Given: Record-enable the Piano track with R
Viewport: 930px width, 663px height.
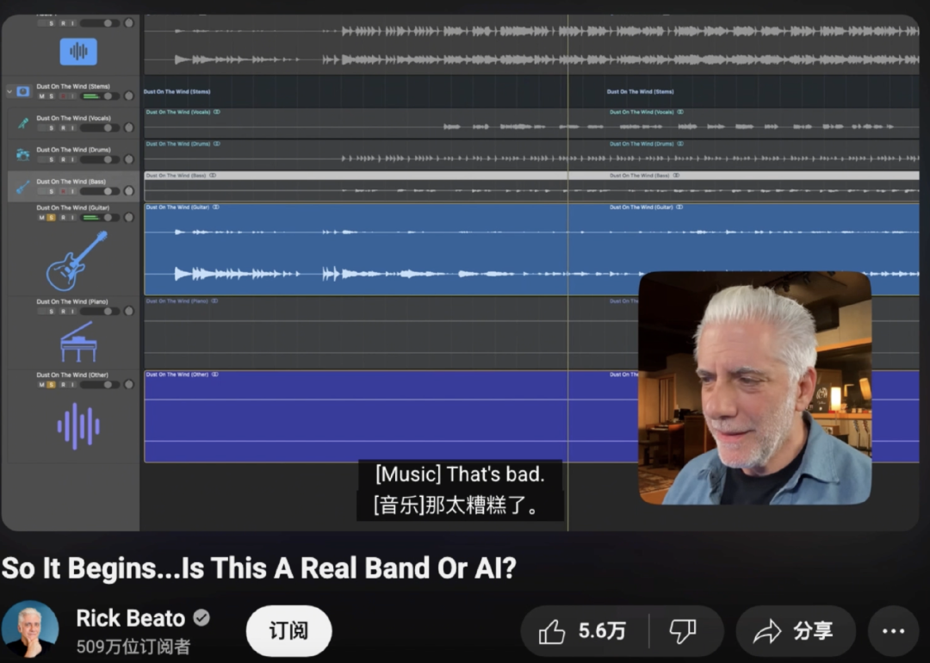Looking at the screenshot, I should [x=64, y=312].
